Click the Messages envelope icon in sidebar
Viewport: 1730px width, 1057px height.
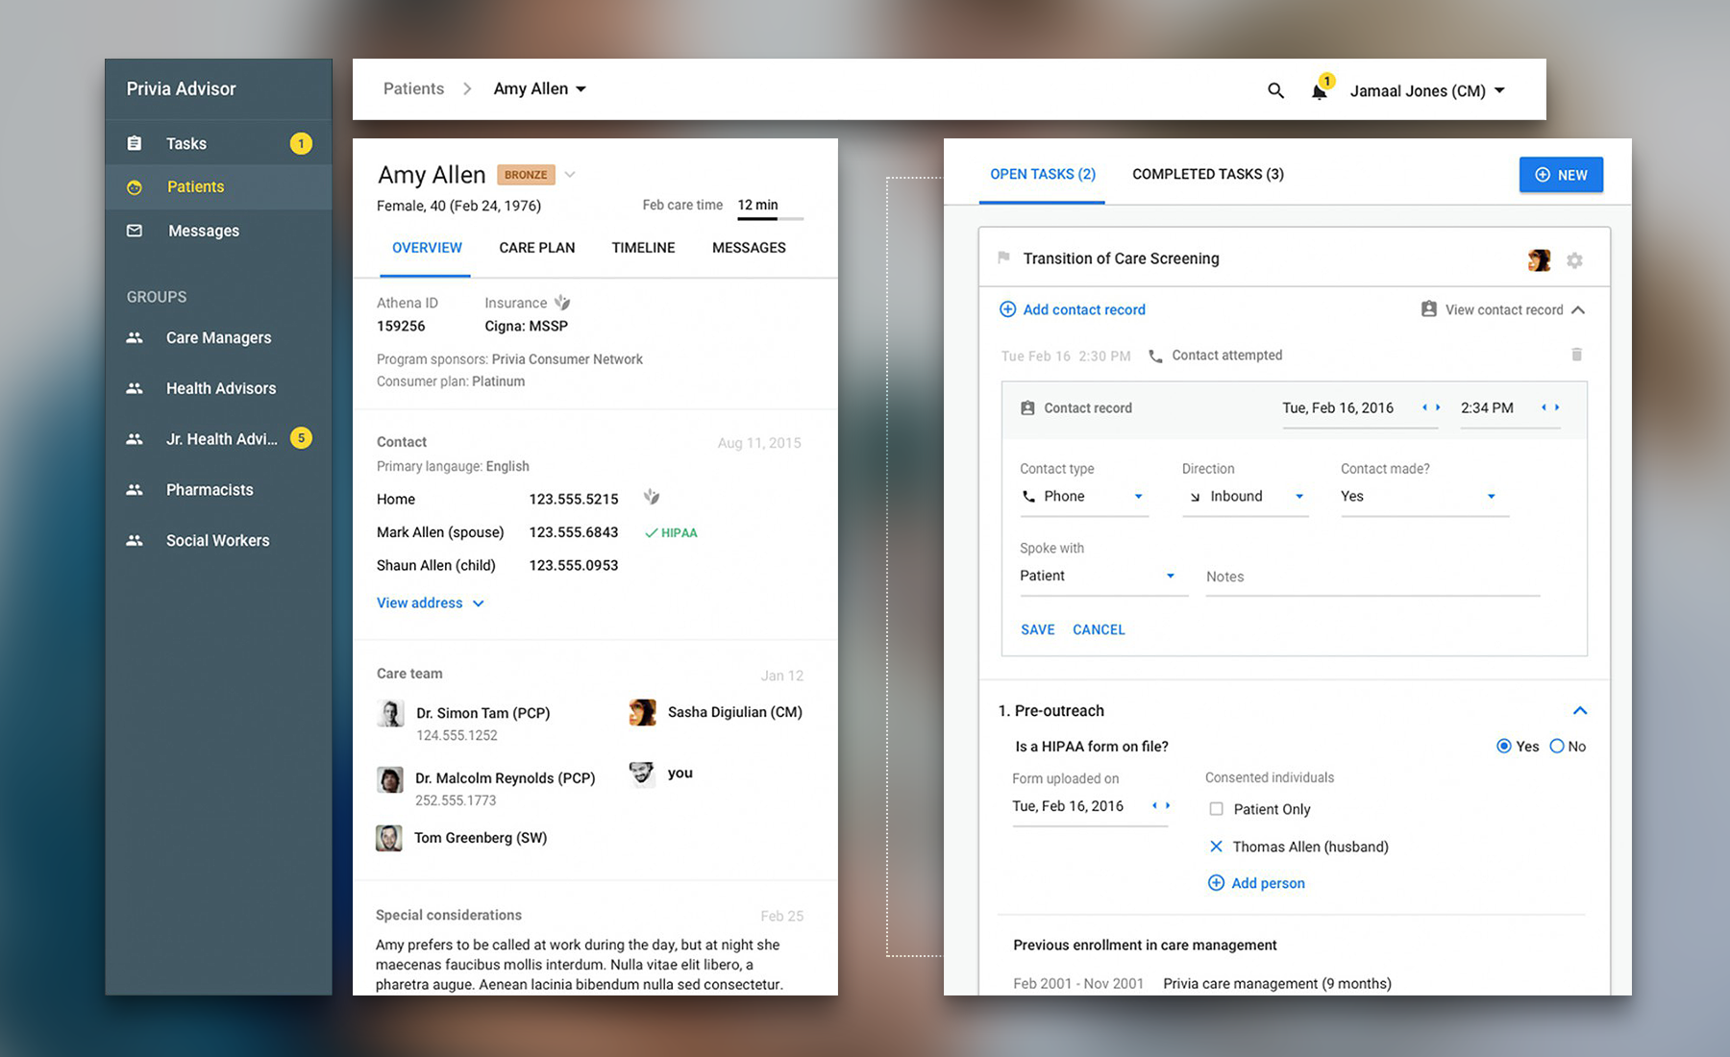pyautogui.click(x=135, y=231)
